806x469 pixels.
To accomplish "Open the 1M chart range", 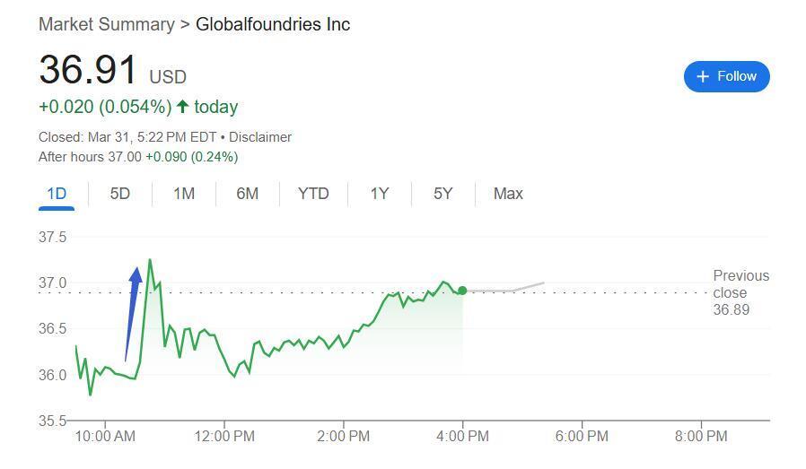I will click(x=184, y=194).
